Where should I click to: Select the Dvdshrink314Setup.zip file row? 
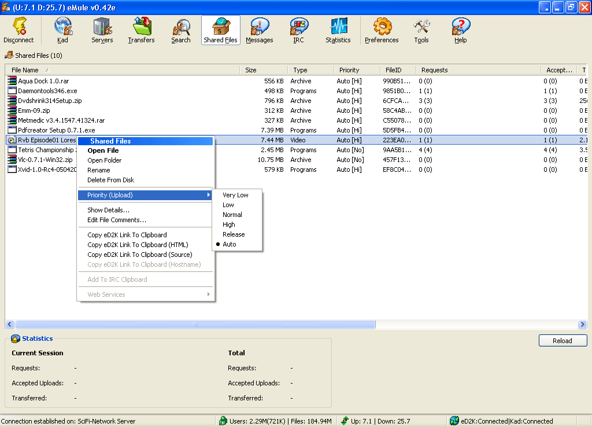297,101
